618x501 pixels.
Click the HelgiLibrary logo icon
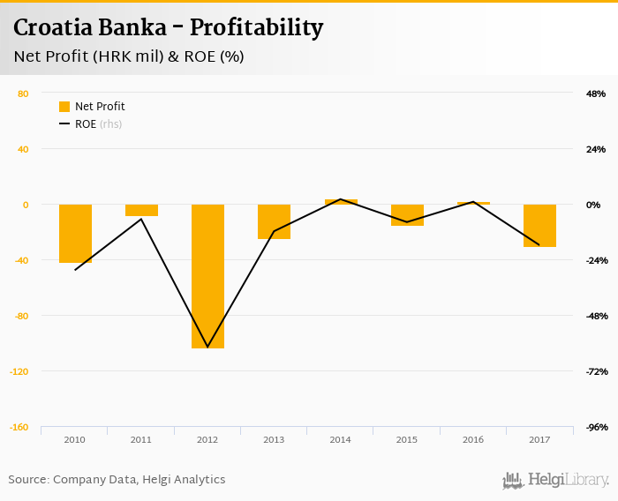513,481
